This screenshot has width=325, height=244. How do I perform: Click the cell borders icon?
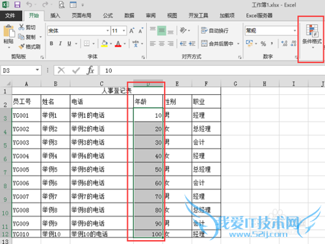[x=86, y=44]
